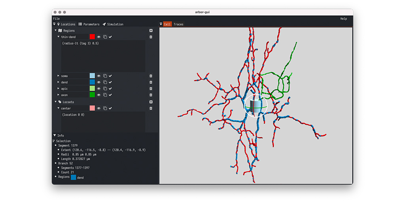Image resolution: width=405 pixels, height=202 pixels.
Task: Add a new locset with plus icon
Action: point(151,102)
